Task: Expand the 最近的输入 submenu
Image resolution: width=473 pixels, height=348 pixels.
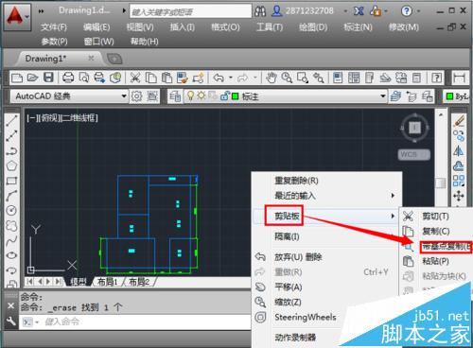Action: click(326, 196)
